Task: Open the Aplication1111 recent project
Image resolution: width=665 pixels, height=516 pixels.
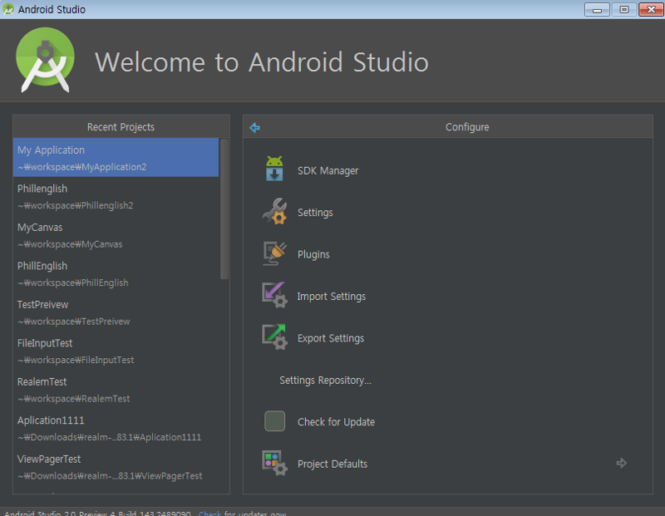Action: click(x=116, y=428)
